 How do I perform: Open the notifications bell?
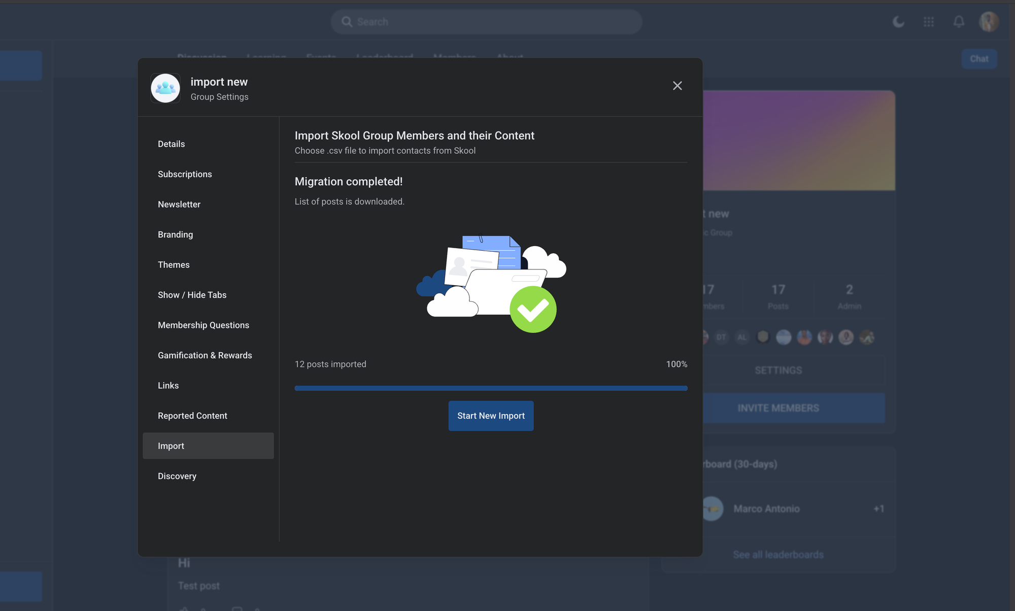point(959,22)
